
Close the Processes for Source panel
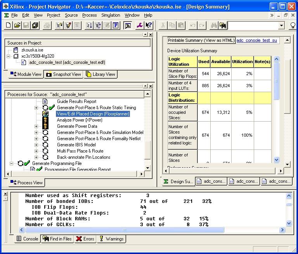click(151, 86)
